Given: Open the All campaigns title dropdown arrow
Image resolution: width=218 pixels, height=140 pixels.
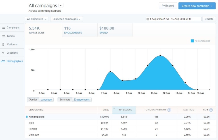Looking at the screenshot, I should coord(61,6).
